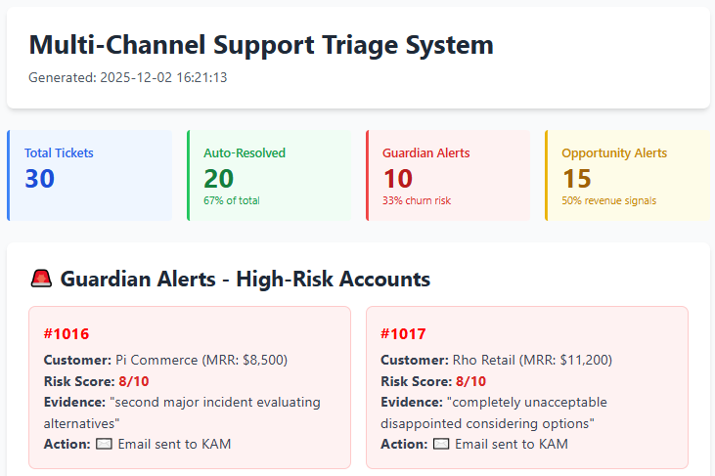
Task: Select the Opportunity Alerts summary card
Action: (x=627, y=175)
